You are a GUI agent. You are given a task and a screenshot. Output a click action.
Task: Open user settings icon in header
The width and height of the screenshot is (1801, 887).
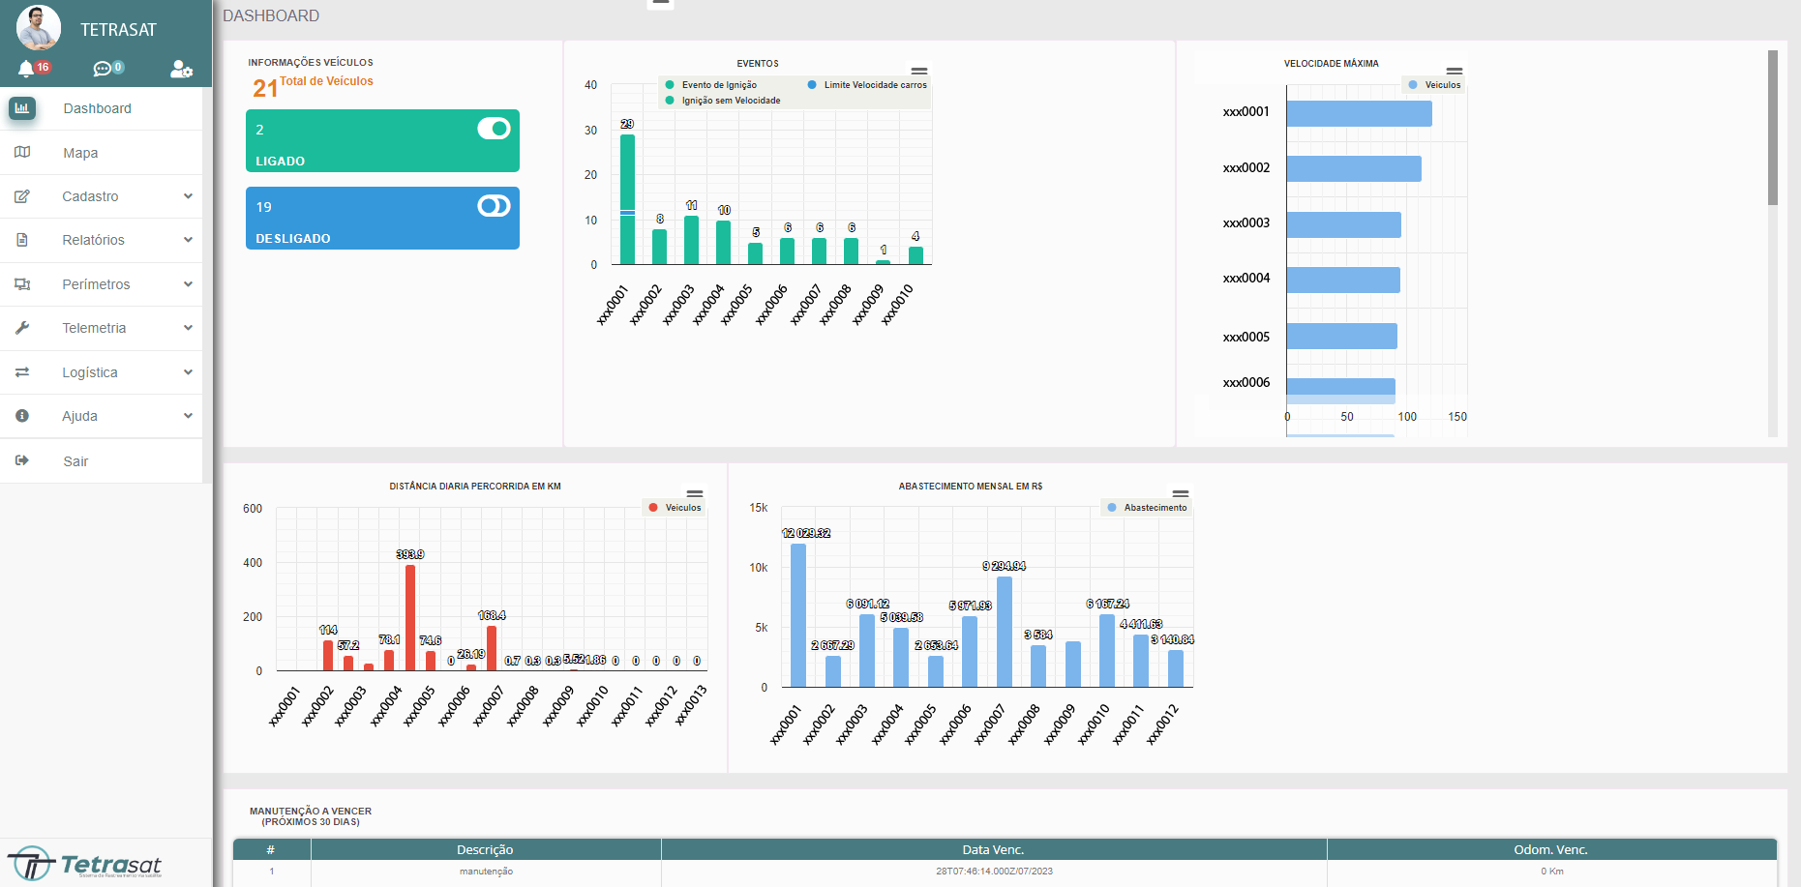pyautogui.click(x=181, y=69)
